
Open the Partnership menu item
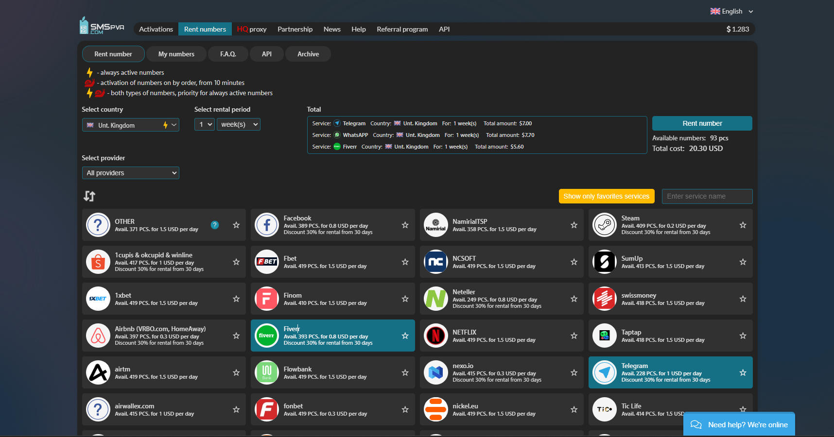coord(295,29)
